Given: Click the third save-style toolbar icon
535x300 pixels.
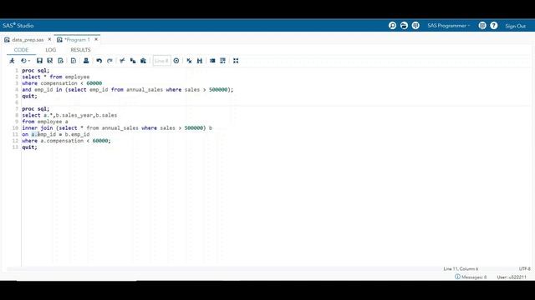Looking at the screenshot, I should pos(61,61).
